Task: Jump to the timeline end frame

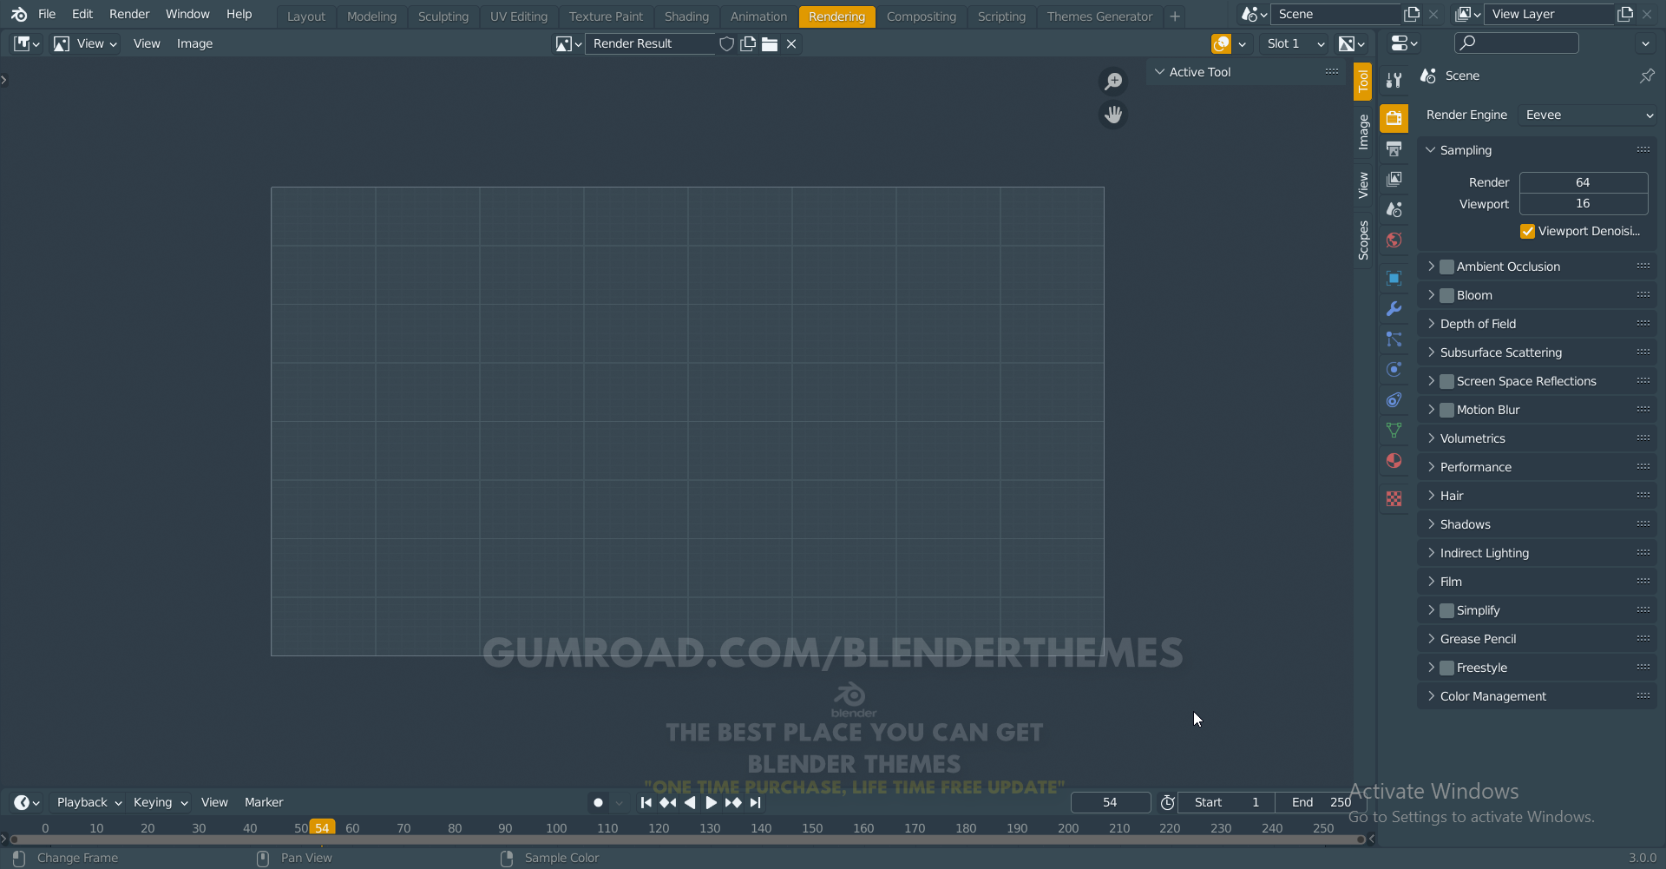Action: click(x=755, y=802)
